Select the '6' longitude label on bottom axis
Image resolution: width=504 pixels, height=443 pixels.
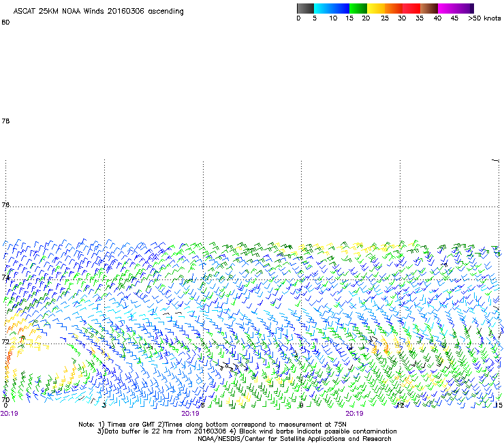202,406
